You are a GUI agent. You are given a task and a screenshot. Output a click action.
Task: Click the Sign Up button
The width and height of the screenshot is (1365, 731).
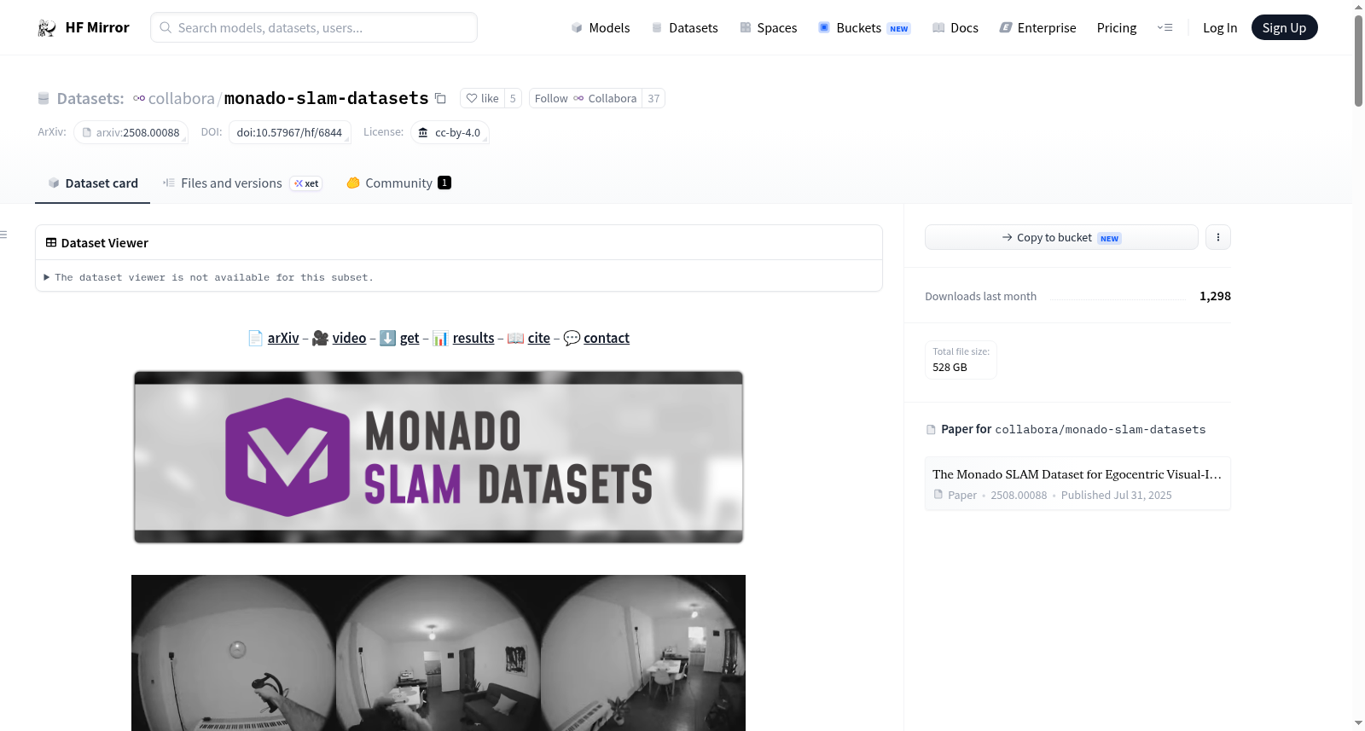[x=1284, y=27]
